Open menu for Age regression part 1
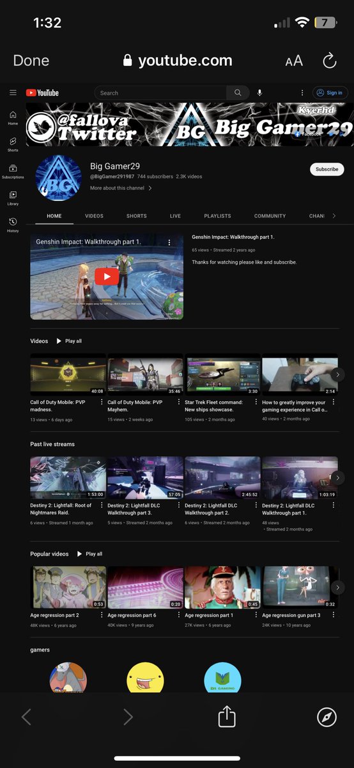 click(256, 615)
